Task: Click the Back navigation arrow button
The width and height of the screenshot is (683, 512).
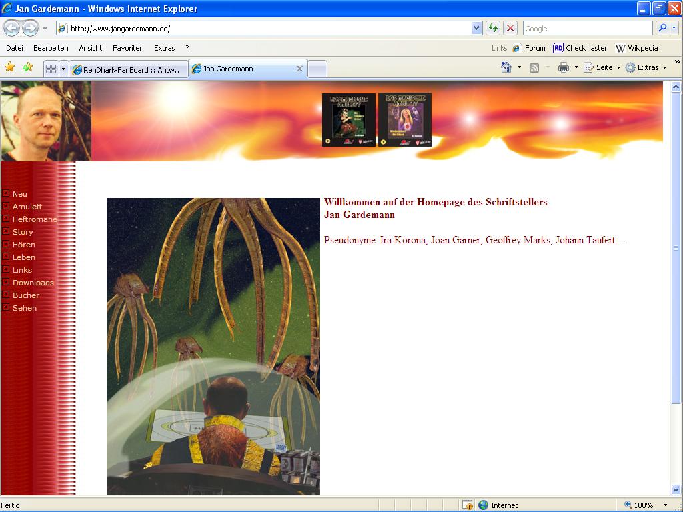Action: [11, 28]
